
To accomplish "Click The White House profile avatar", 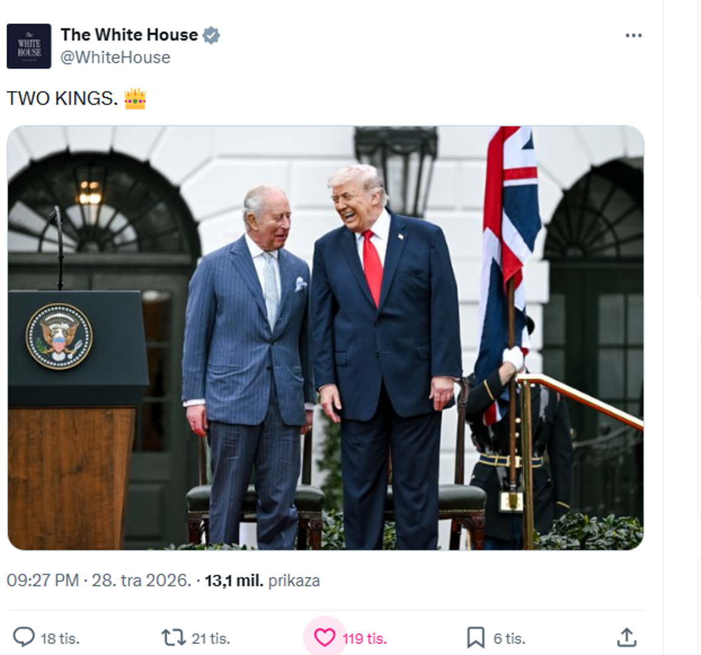I will [x=29, y=46].
